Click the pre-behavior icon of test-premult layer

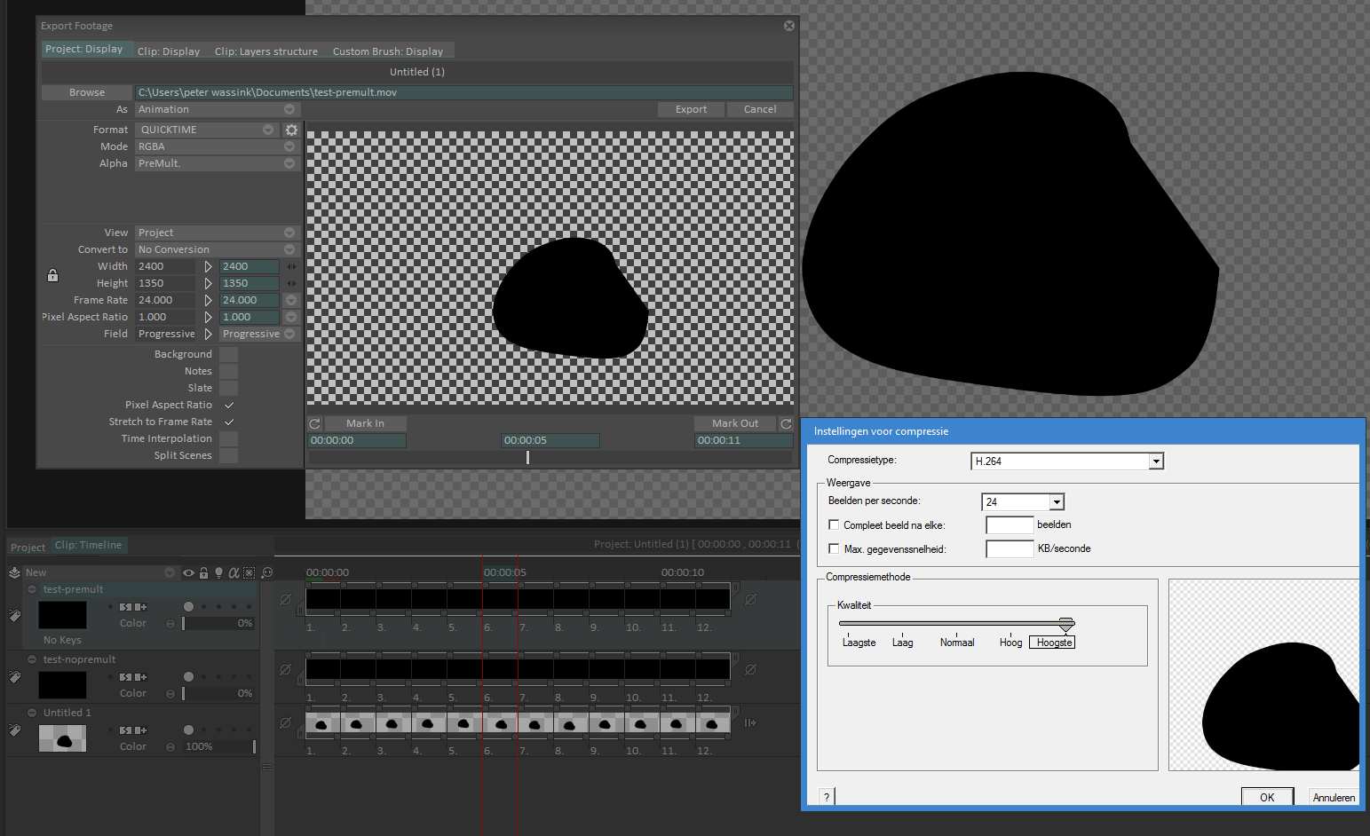coord(125,607)
